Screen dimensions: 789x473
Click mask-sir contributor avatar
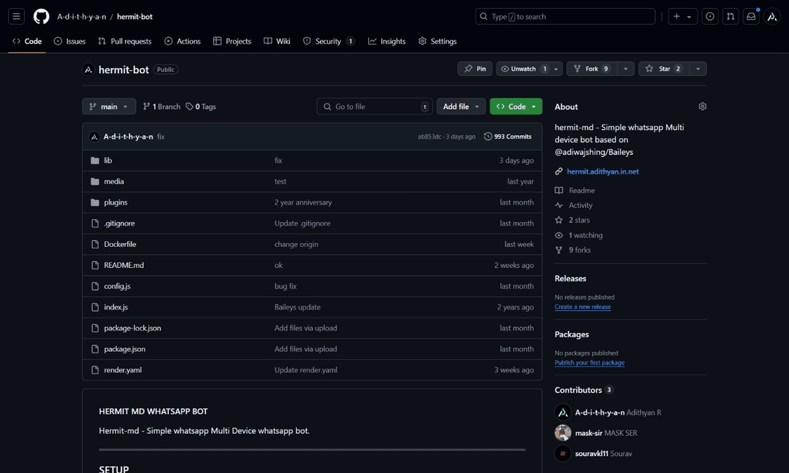click(x=563, y=433)
